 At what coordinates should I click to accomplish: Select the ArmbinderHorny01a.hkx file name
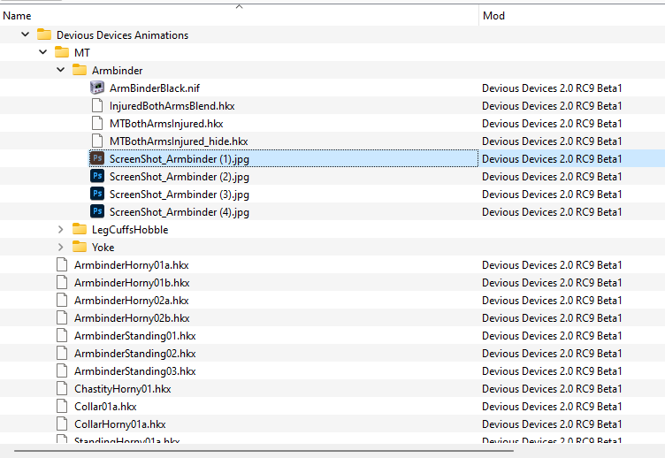click(132, 265)
